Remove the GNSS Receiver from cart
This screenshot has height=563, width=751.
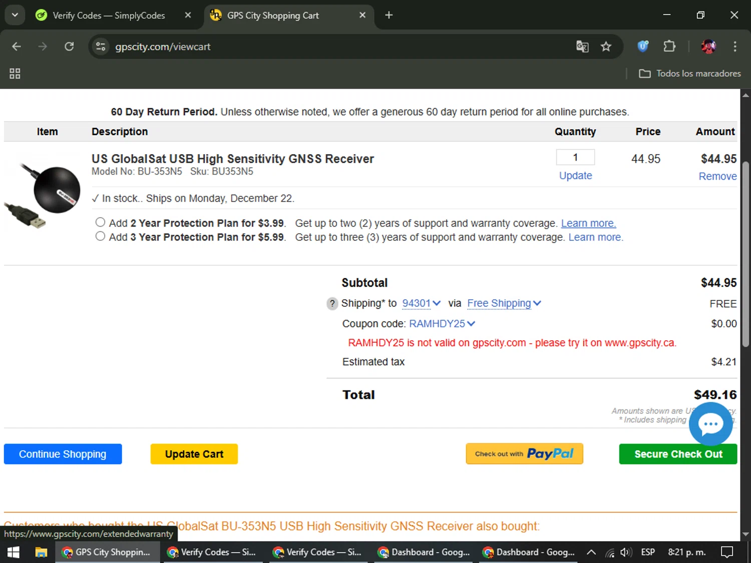[717, 176]
